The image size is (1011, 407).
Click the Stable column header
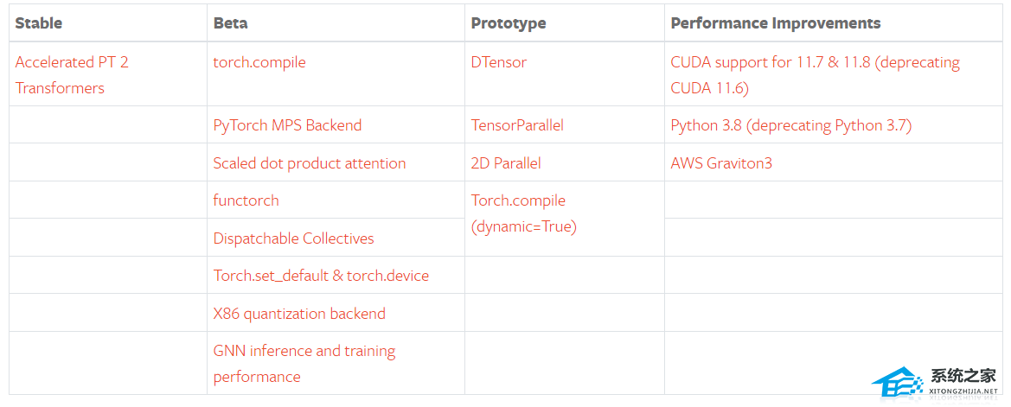pos(39,23)
